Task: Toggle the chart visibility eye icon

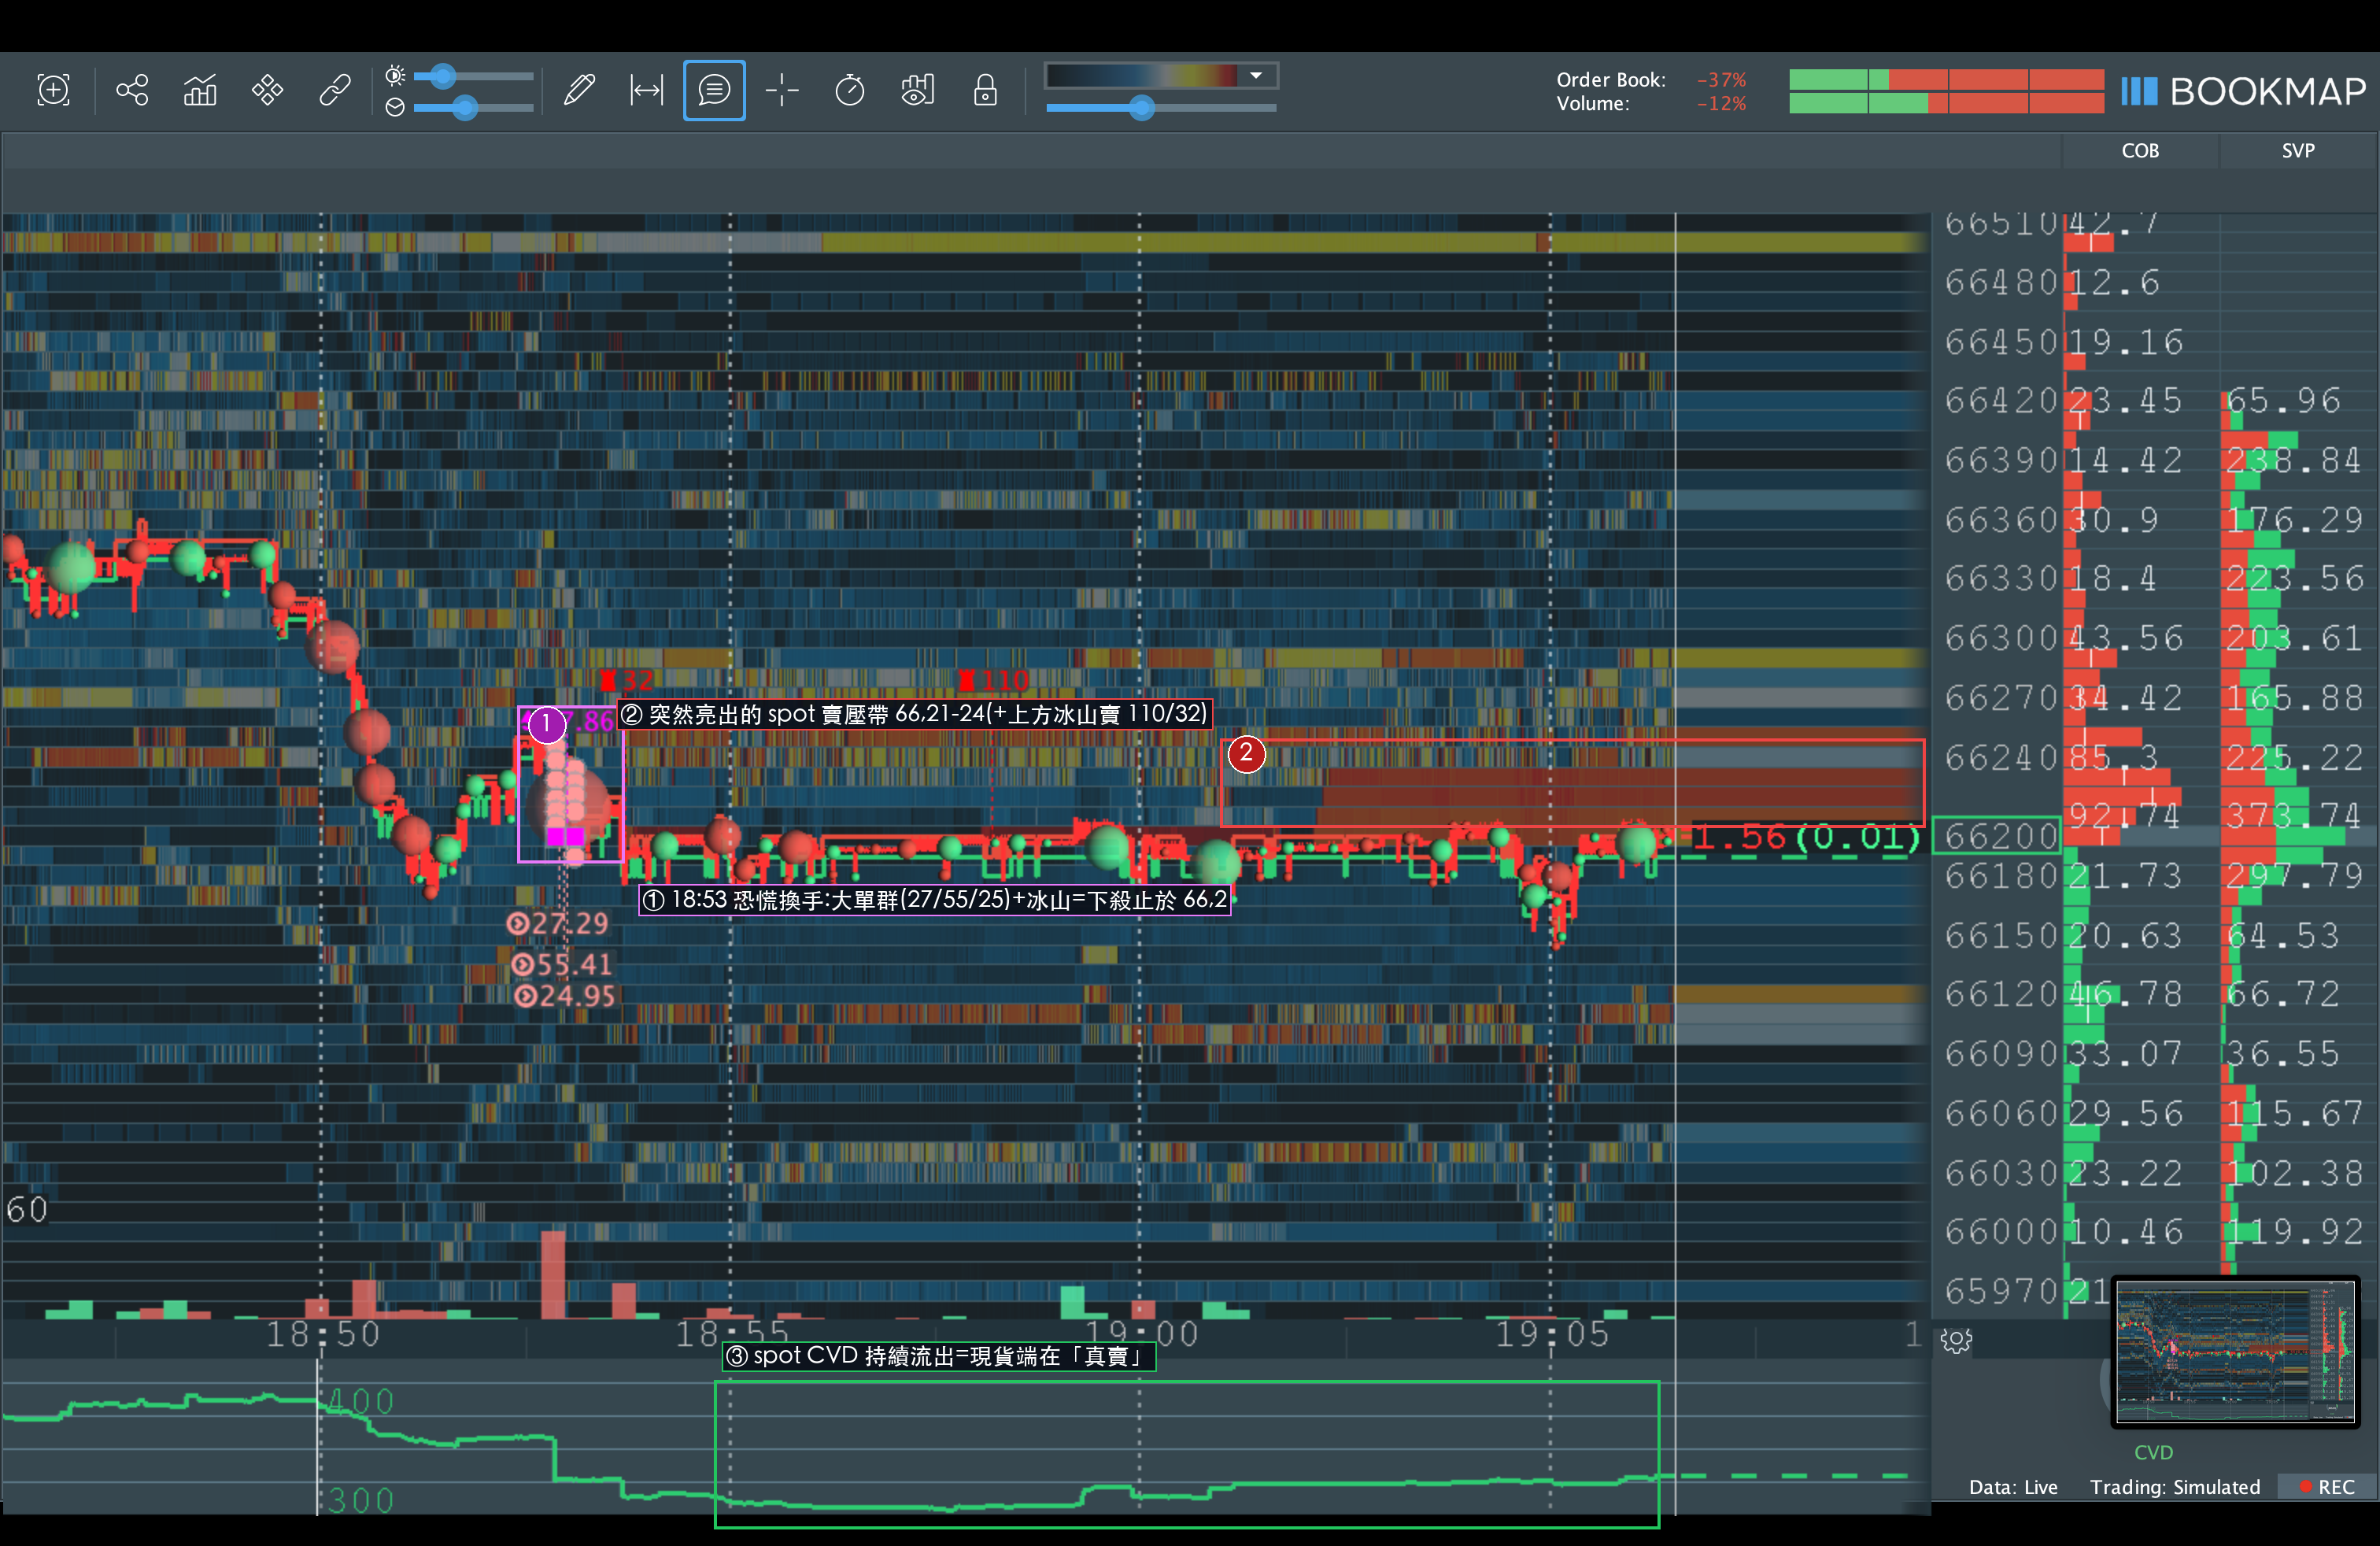Action: 917,90
